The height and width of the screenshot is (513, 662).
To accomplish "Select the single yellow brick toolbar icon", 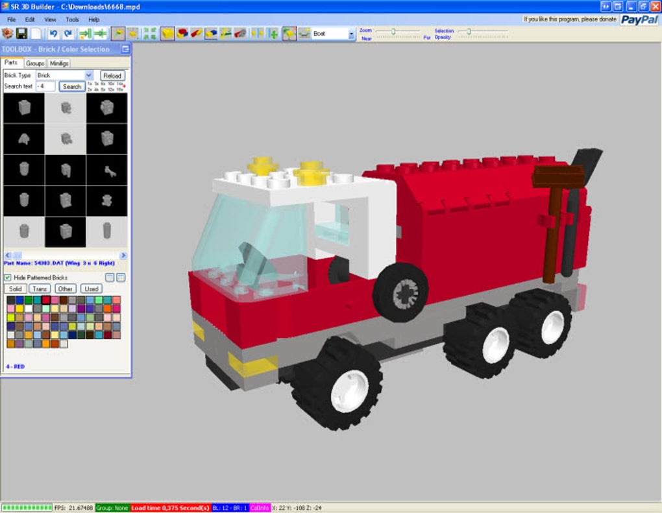I will [x=167, y=34].
